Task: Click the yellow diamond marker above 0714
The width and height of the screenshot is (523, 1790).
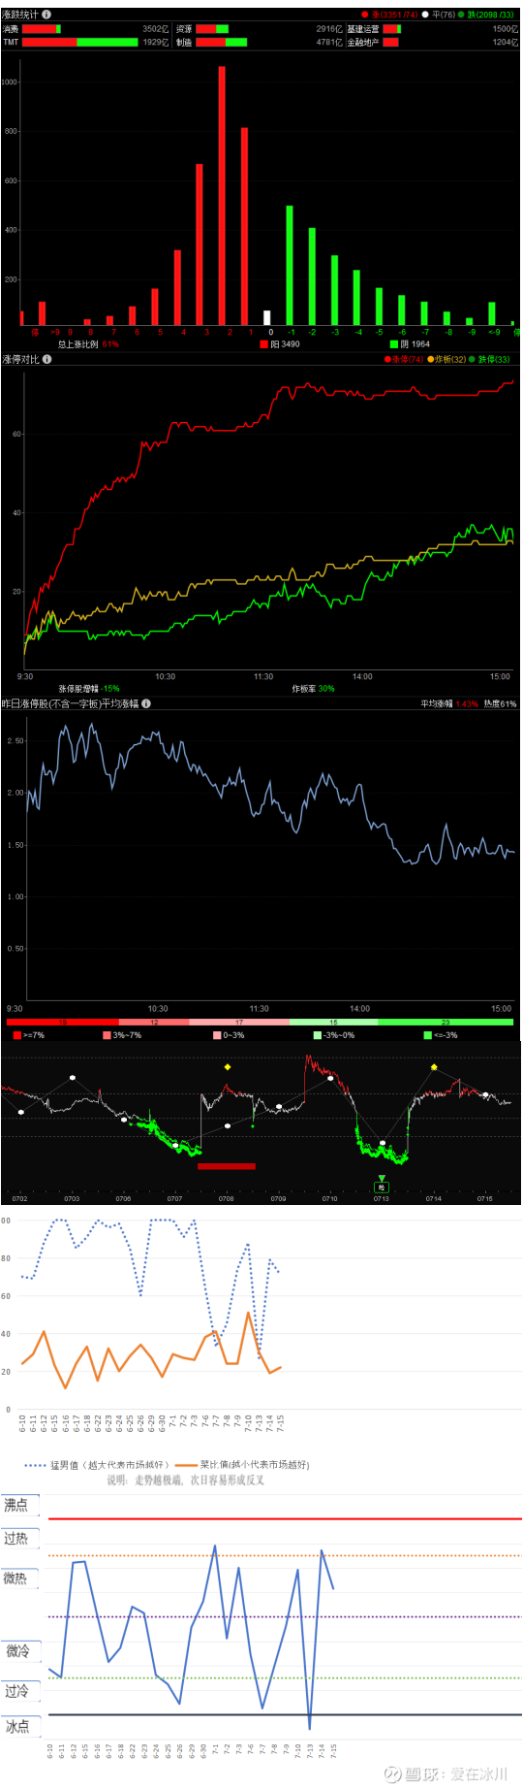Action: coord(434,1067)
